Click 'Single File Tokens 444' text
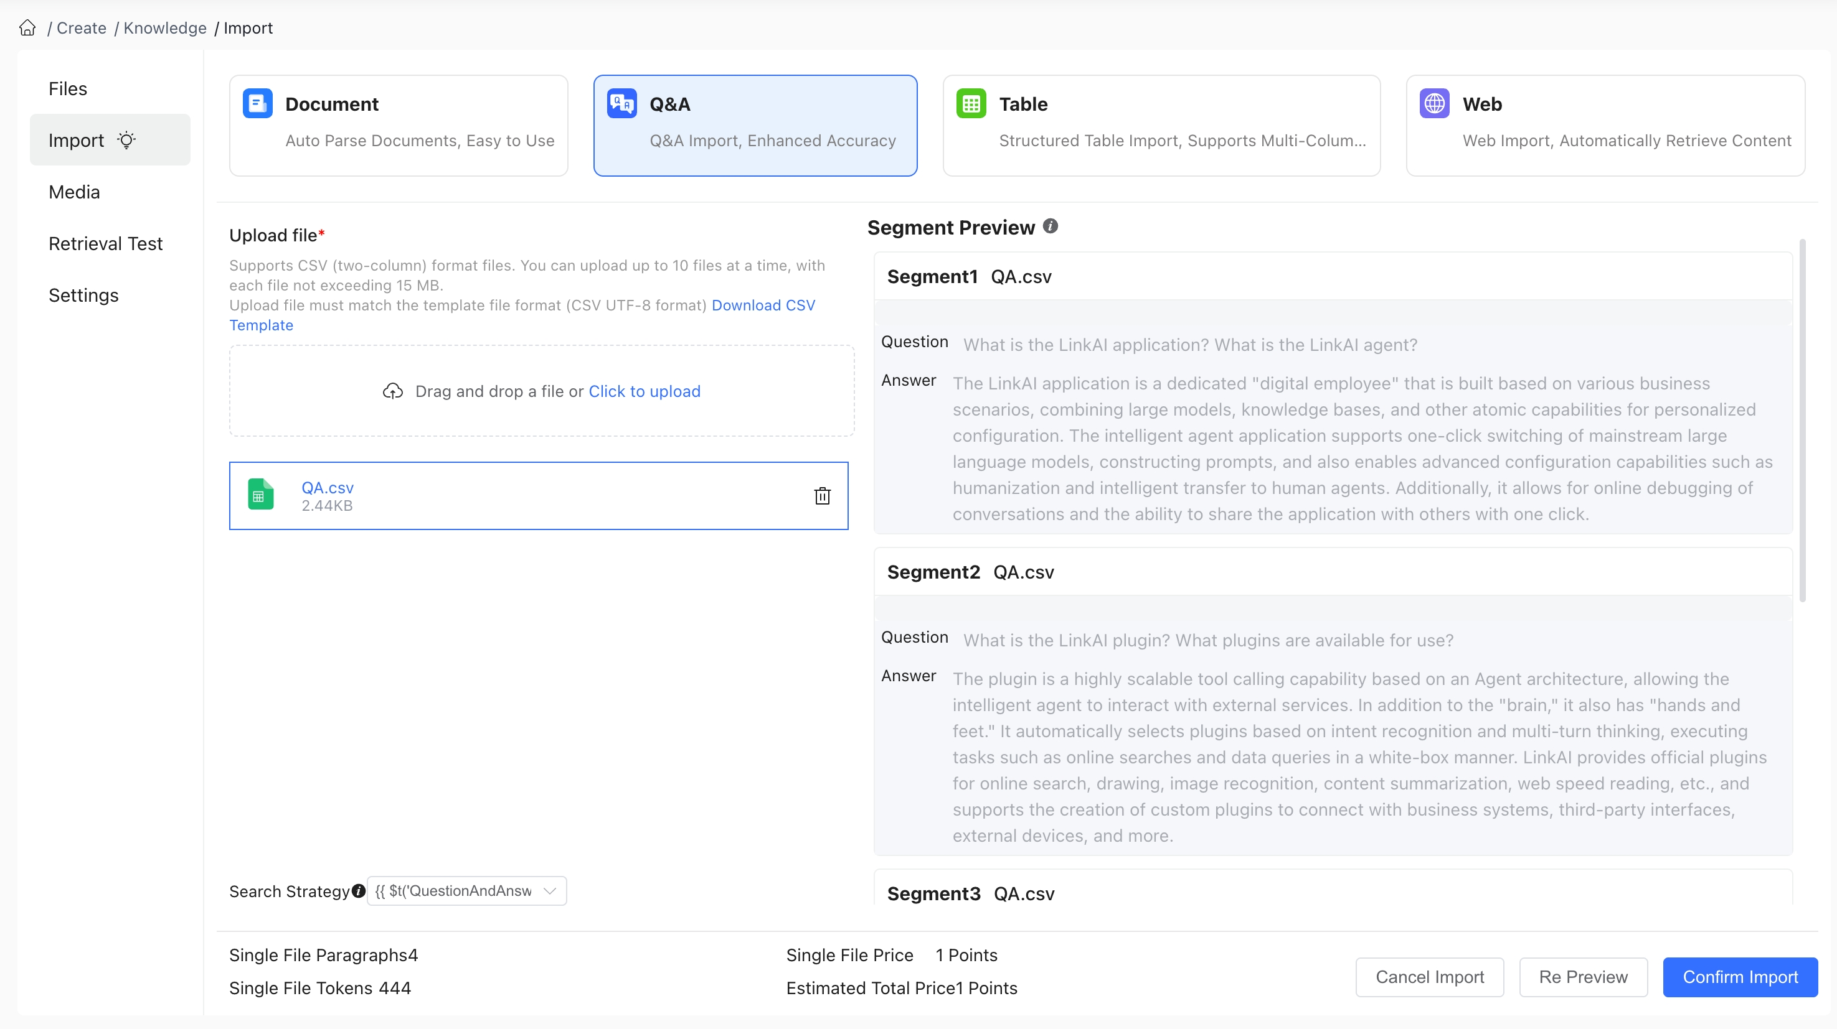The height and width of the screenshot is (1029, 1837). pos(320,989)
